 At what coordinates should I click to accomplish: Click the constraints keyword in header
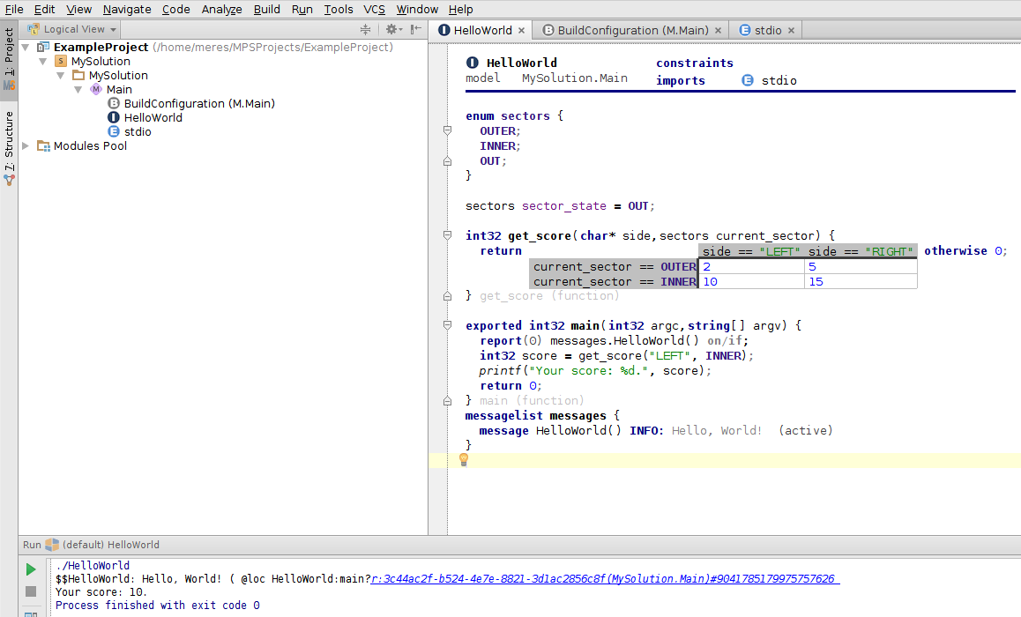click(694, 63)
